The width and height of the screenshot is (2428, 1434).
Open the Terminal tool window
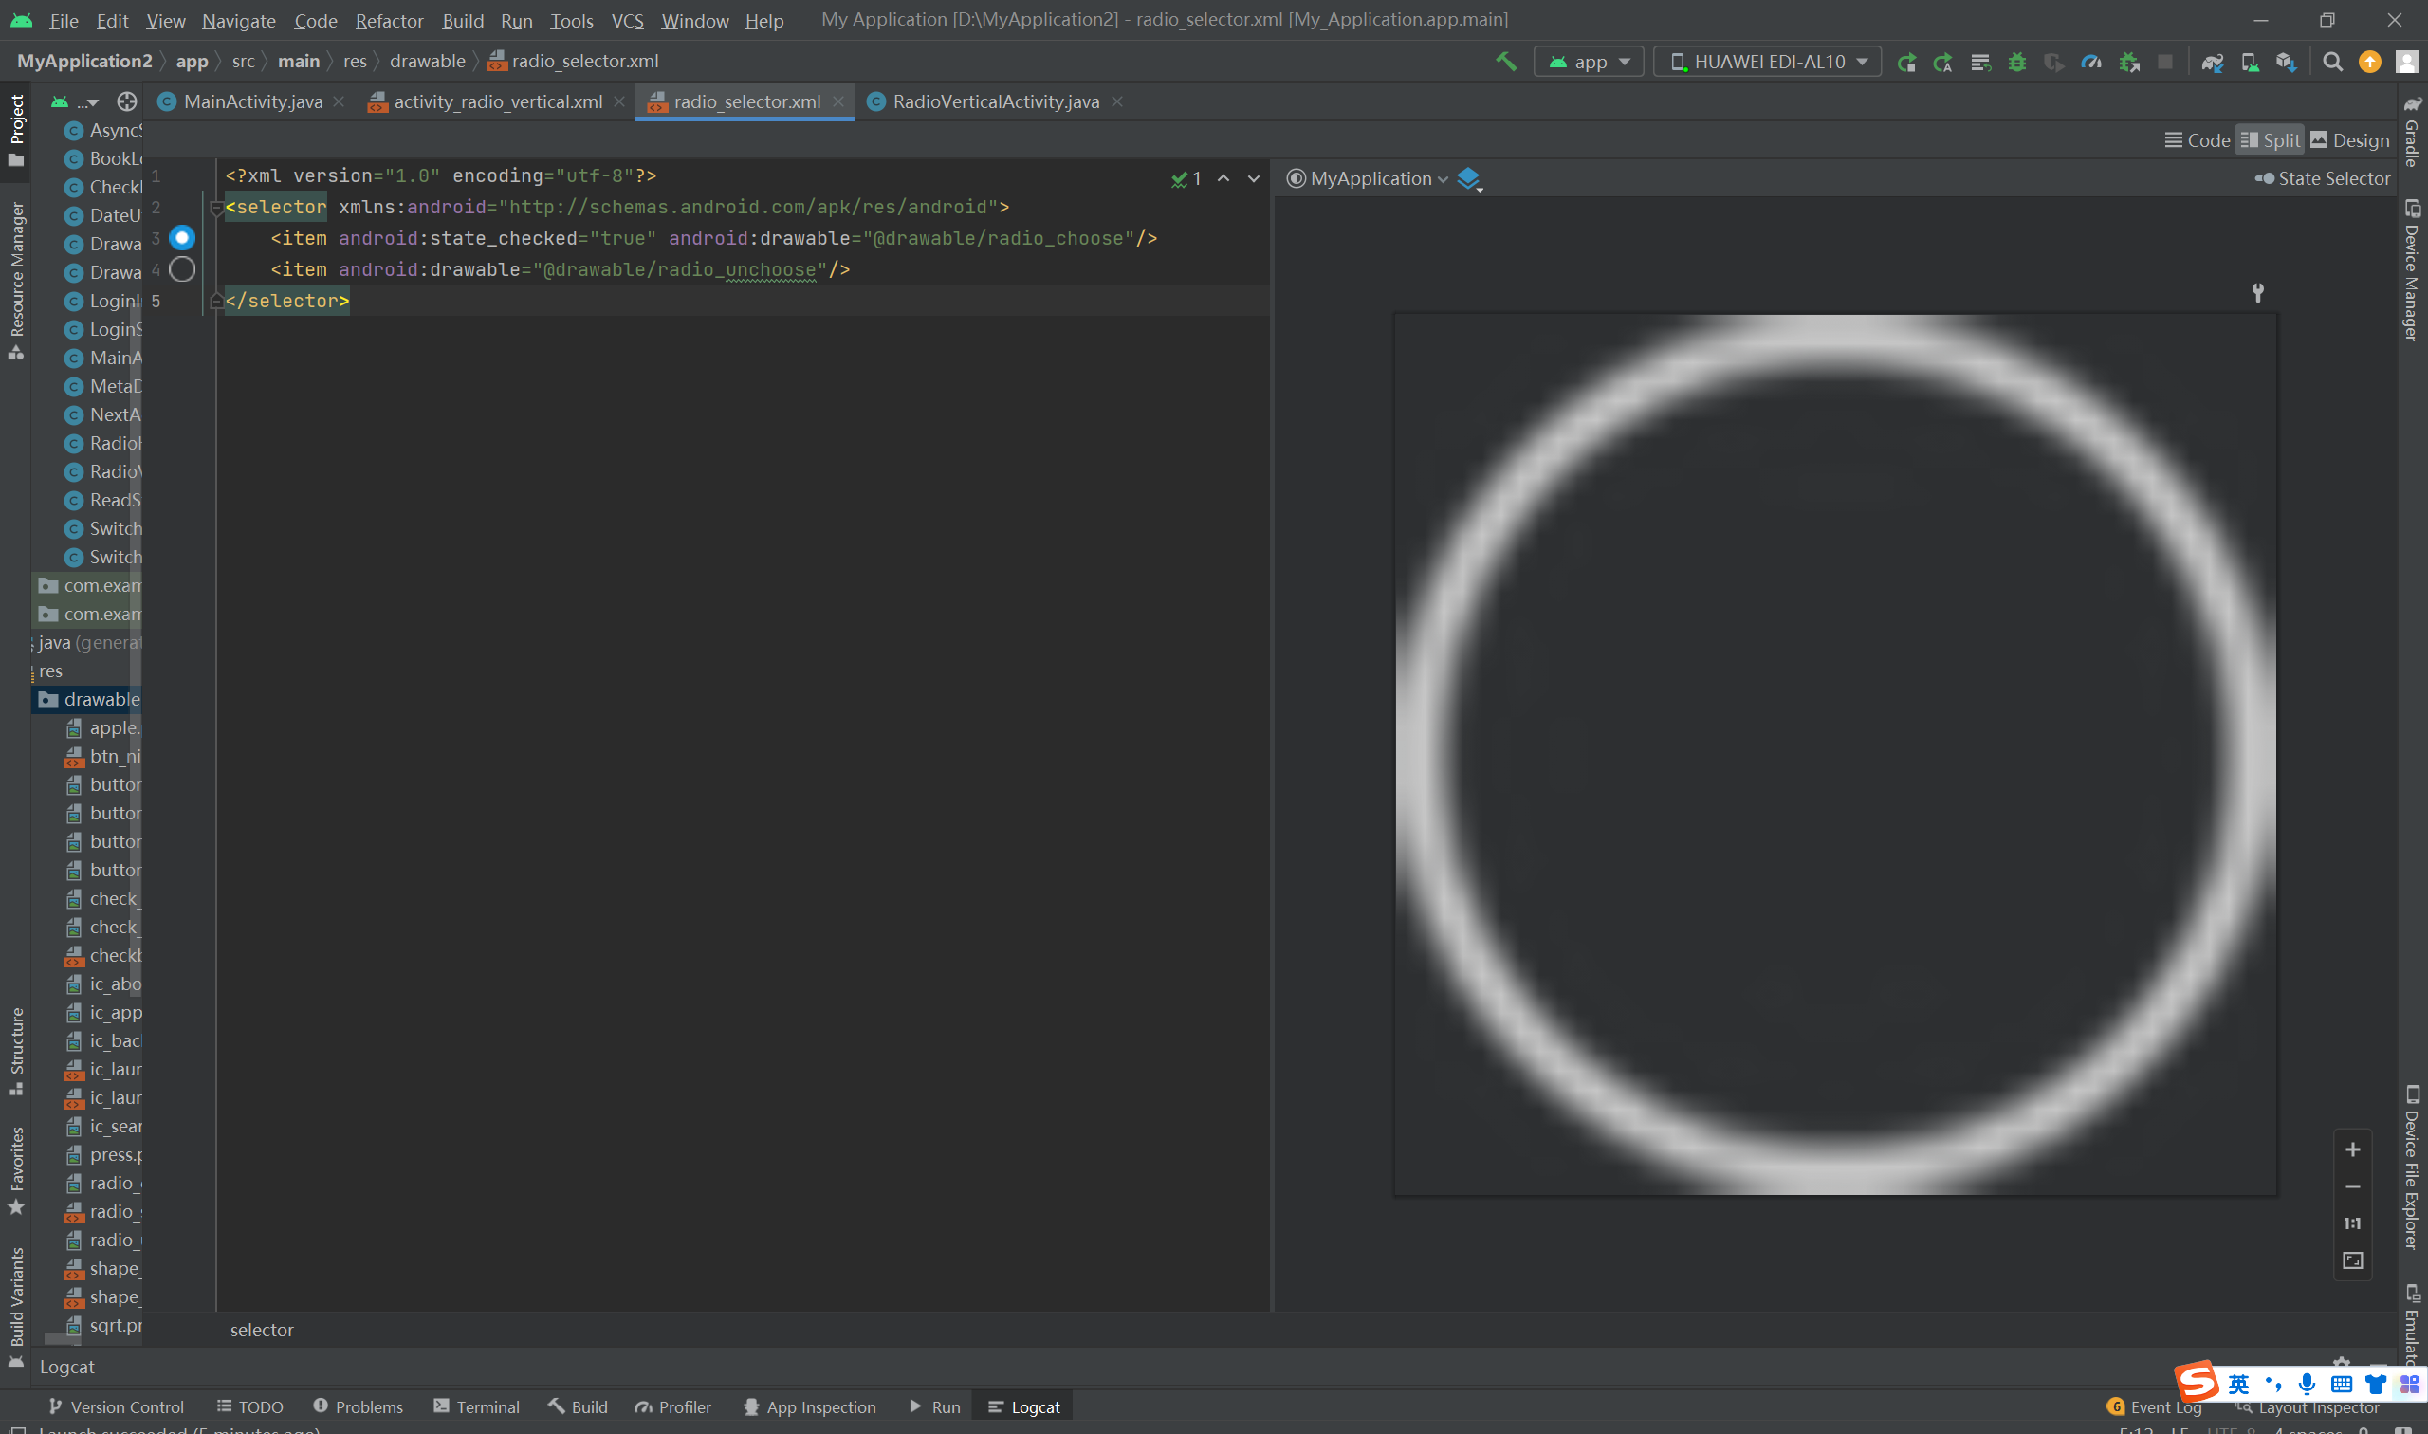[x=476, y=1406]
